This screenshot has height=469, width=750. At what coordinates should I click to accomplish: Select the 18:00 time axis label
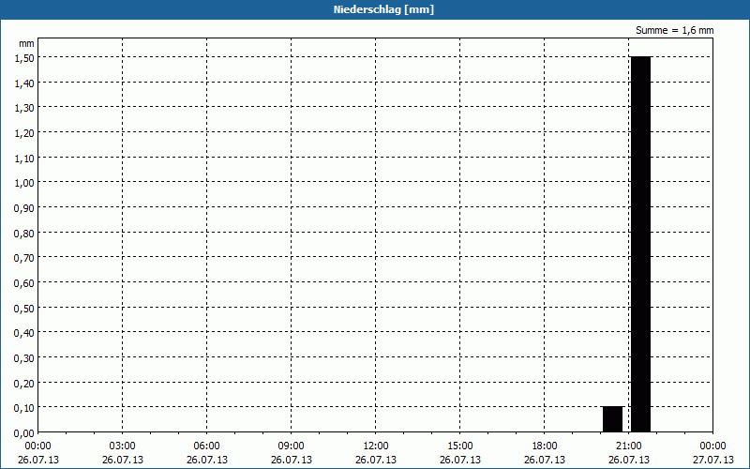point(545,446)
